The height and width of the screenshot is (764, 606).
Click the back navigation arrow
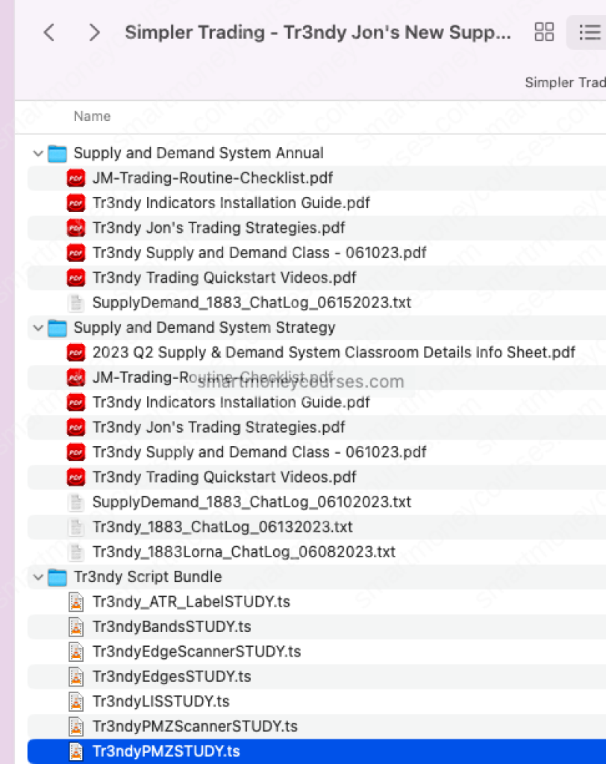49,32
